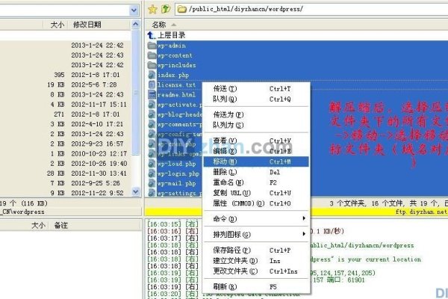
Task: Choose 删除 from the context menu
Action: (x=257, y=172)
